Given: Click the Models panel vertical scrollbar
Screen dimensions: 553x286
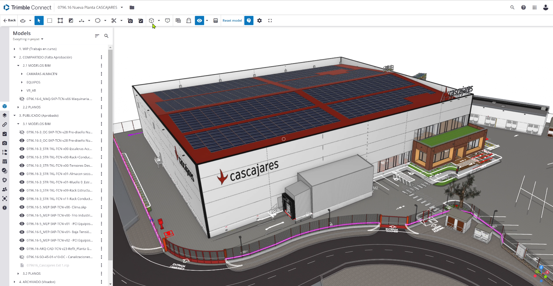Looking at the screenshot, I should [x=110, y=155].
